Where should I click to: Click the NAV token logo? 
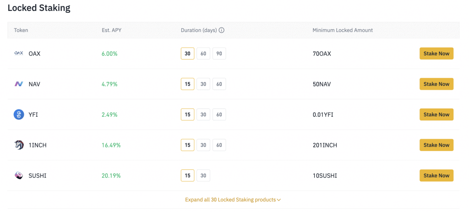(18, 84)
